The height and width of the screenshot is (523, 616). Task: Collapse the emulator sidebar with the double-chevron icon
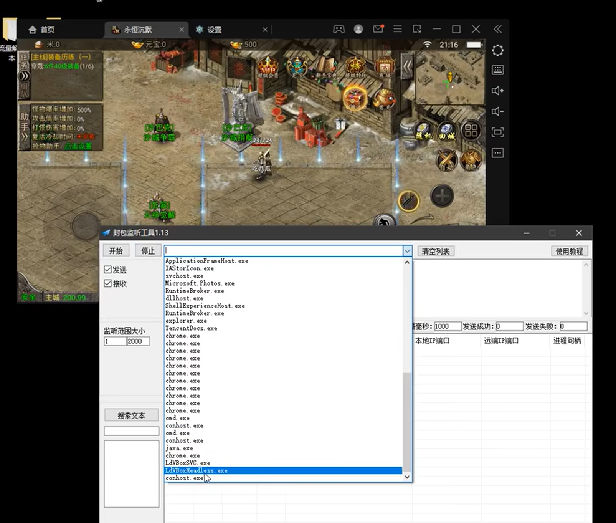(x=498, y=29)
